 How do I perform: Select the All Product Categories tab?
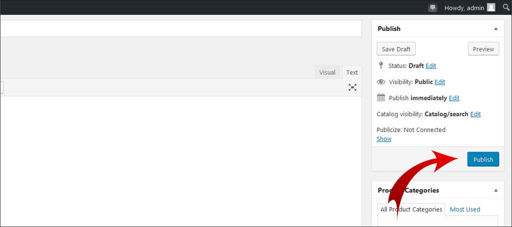pos(411,210)
